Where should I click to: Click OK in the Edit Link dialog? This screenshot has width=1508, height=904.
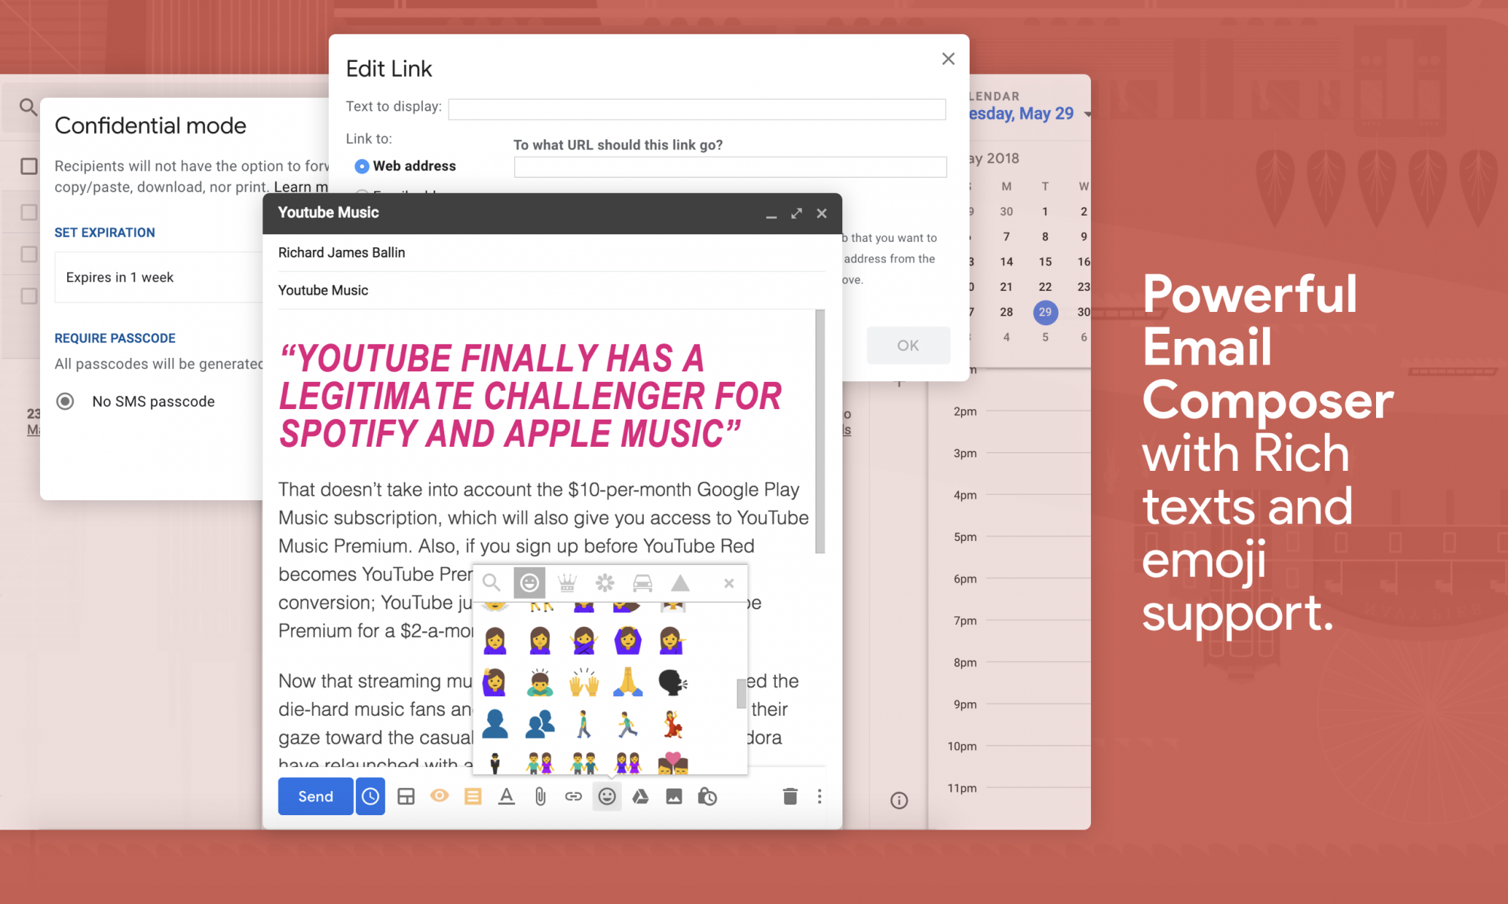coord(908,345)
